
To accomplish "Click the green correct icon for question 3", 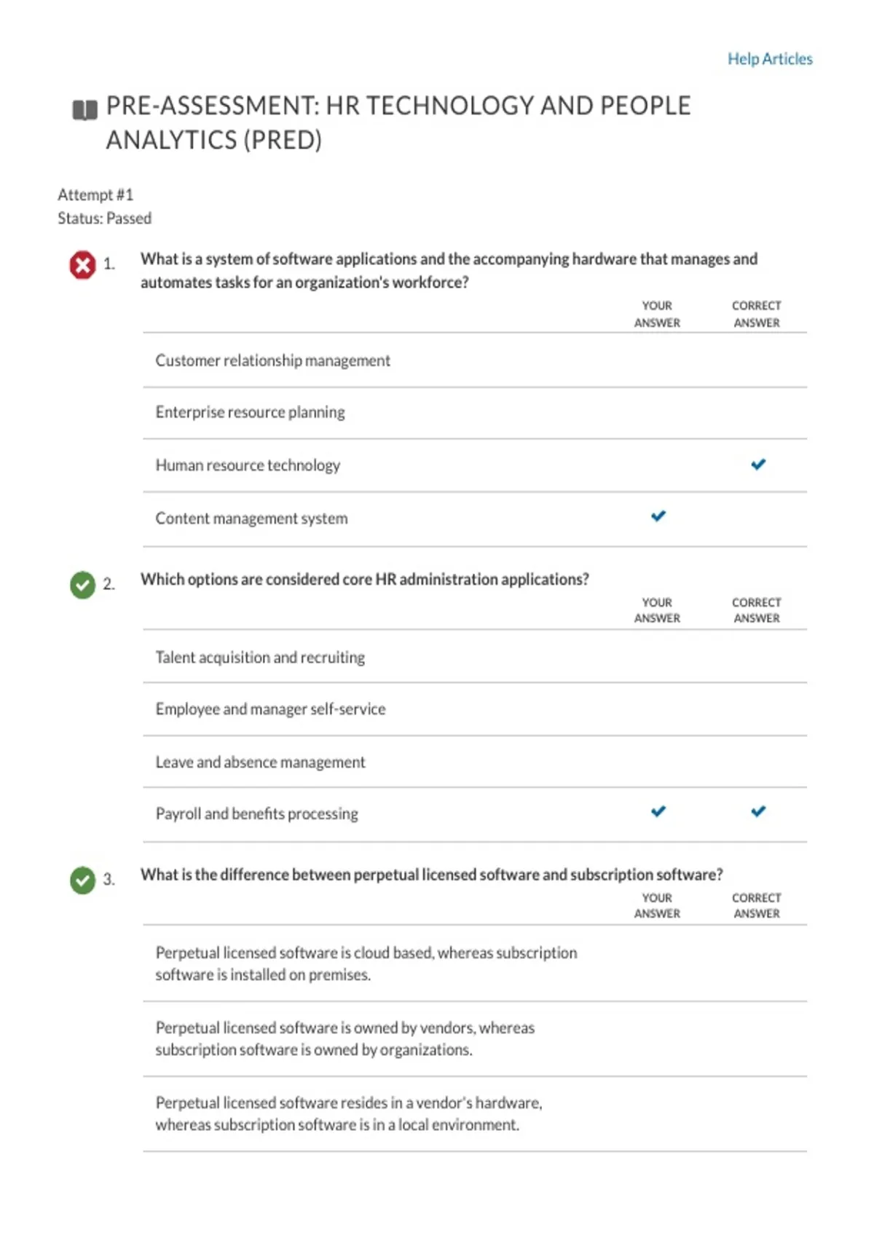I will tap(83, 880).
